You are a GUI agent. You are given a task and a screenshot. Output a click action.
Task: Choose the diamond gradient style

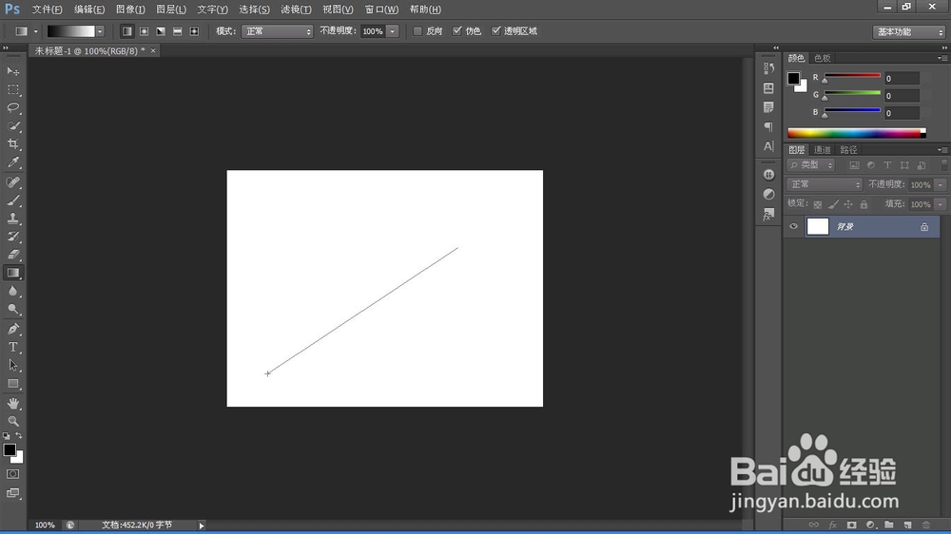(x=195, y=31)
